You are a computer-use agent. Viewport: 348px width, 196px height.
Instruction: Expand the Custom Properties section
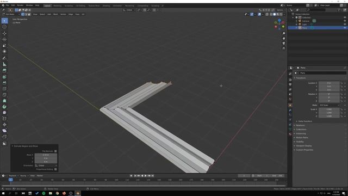pos(304,150)
